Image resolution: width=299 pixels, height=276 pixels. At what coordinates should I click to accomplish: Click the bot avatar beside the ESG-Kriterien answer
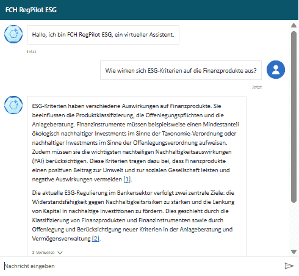[x=13, y=105]
